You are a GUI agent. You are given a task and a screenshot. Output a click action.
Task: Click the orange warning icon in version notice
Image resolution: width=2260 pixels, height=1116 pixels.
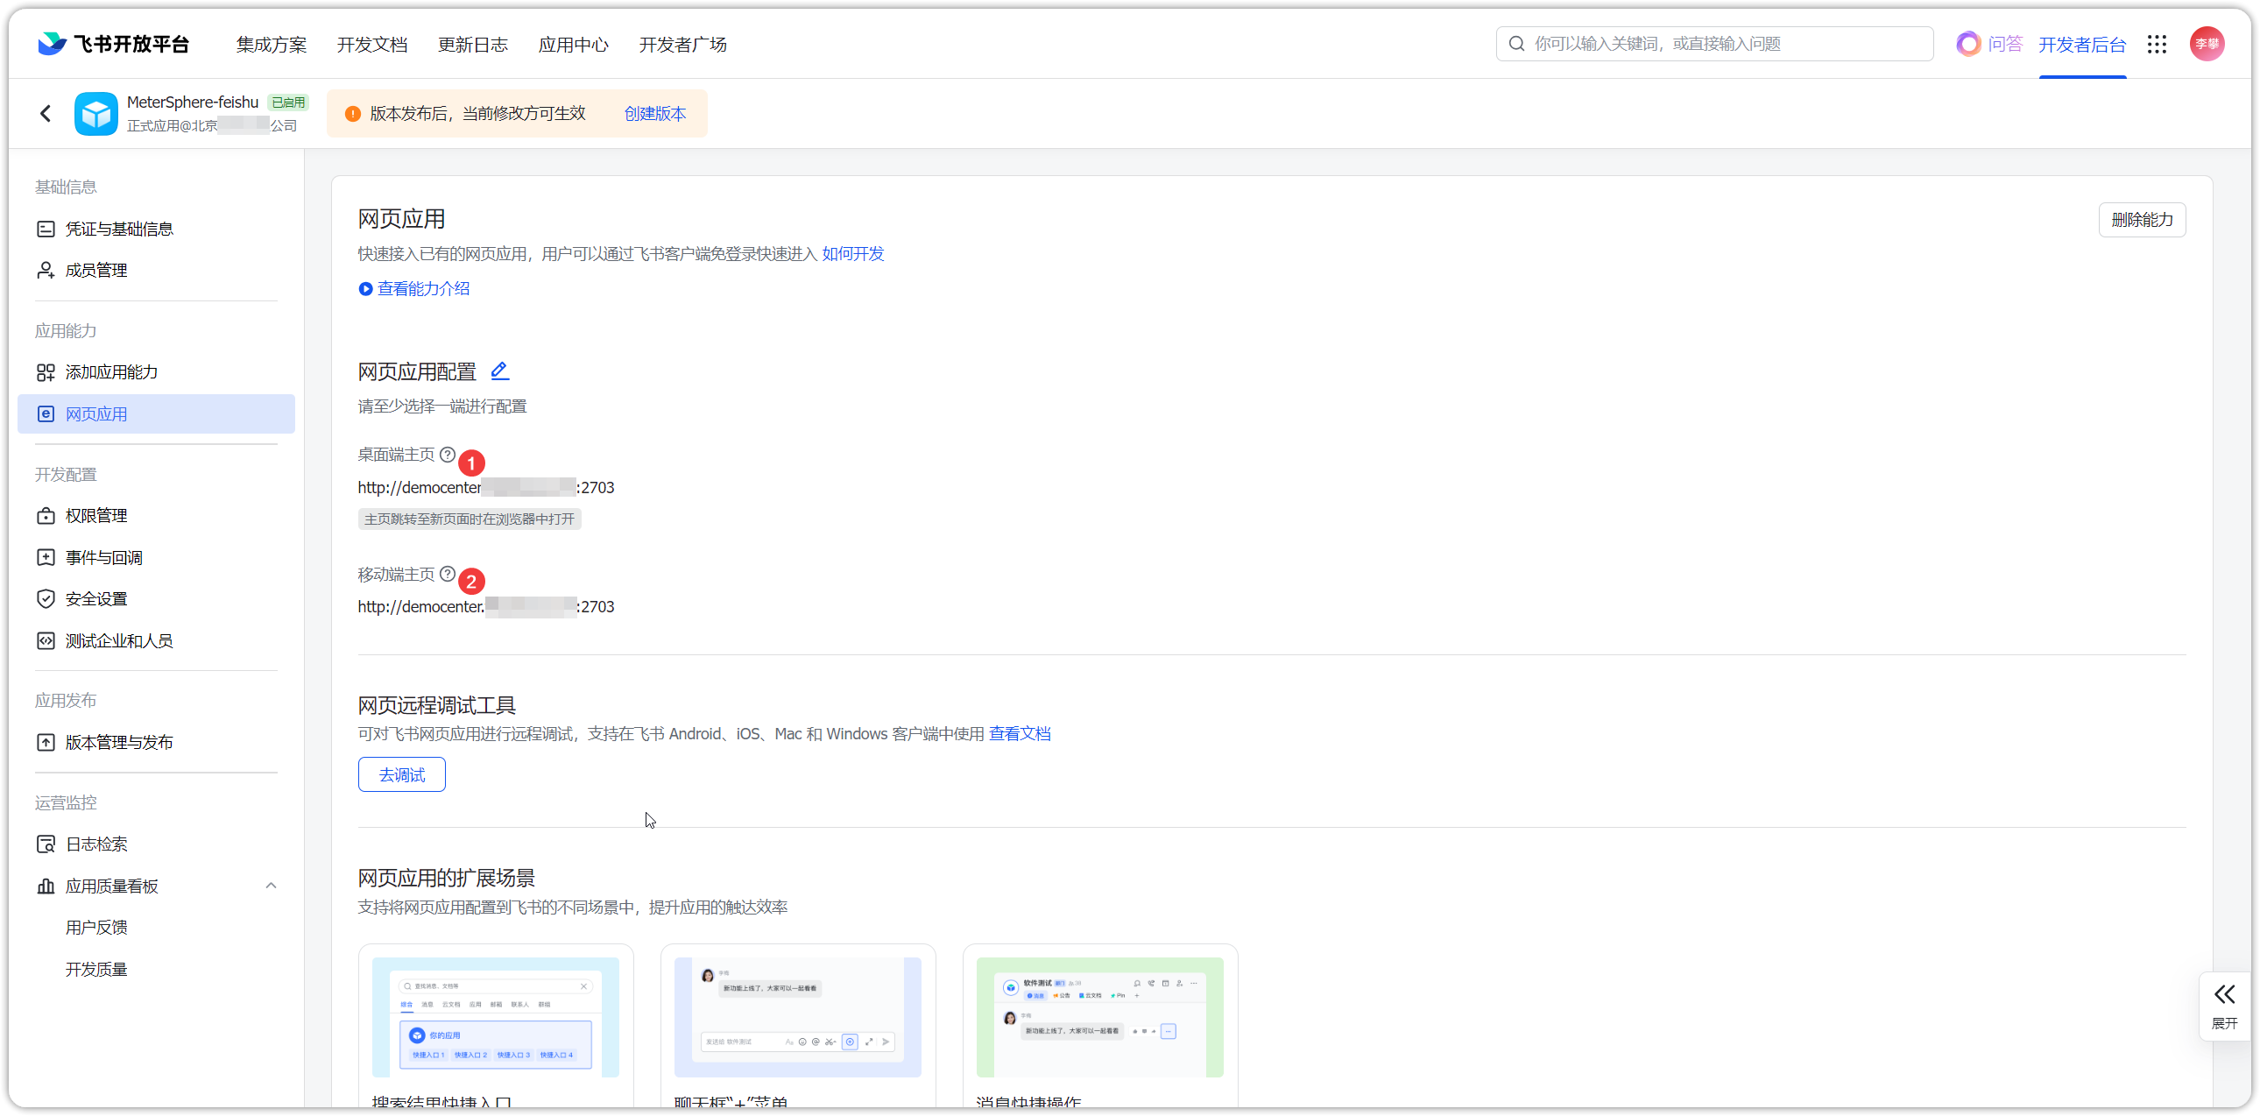coord(353,113)
